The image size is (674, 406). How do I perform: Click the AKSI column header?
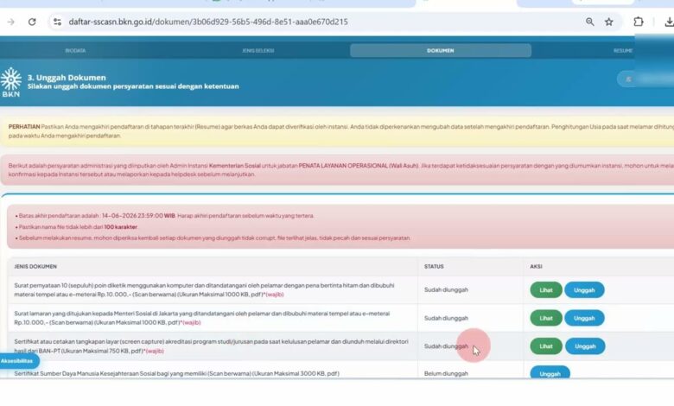(536, 267)
